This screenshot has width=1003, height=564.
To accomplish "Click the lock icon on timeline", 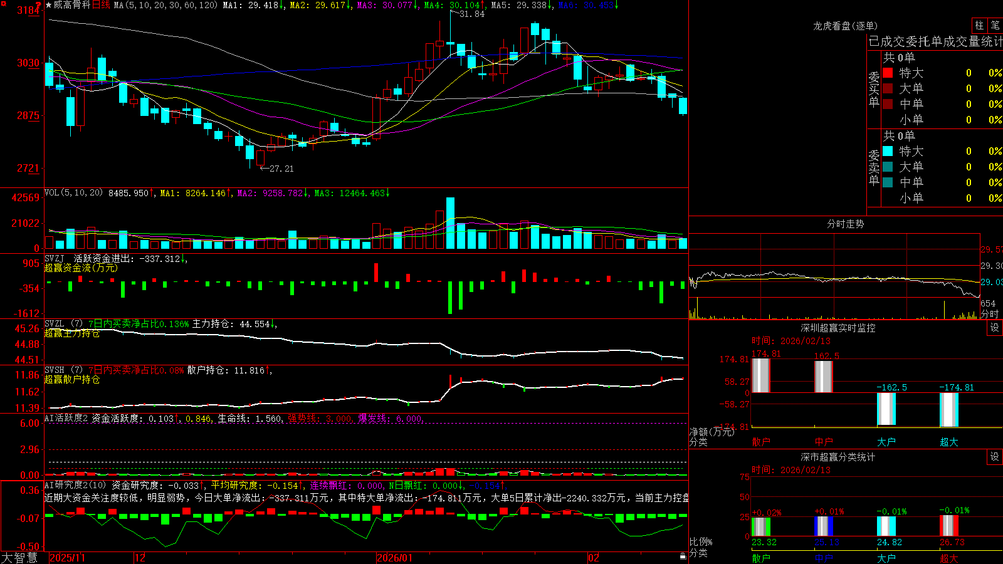I will tap(683, 556).
